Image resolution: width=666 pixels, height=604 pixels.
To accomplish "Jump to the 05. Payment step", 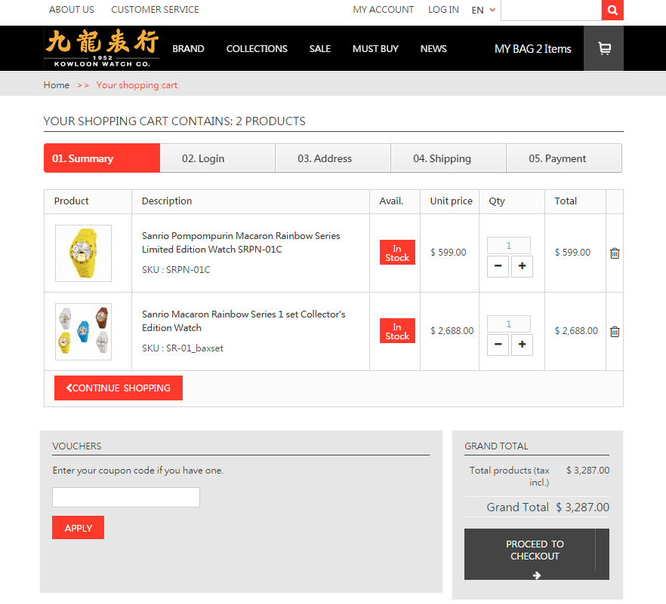I will 564,158.
